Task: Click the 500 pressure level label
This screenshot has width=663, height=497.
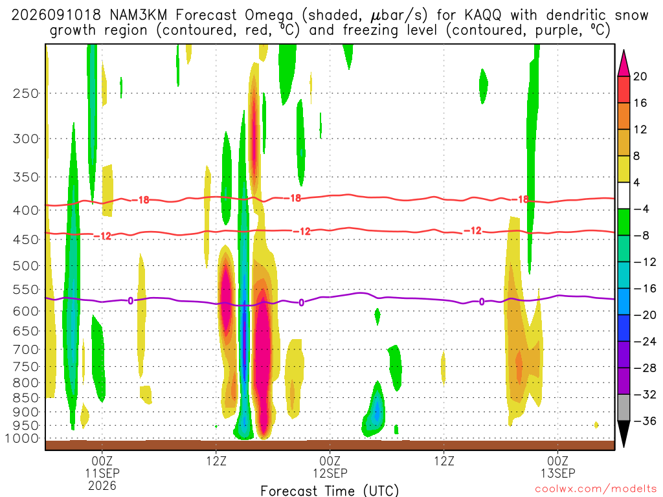Action: pyautogui.click(x=26, y=266)
